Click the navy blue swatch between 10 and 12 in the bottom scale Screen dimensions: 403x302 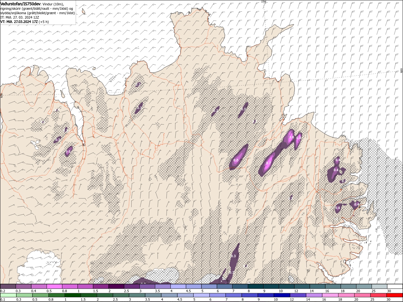coord(282,295)
